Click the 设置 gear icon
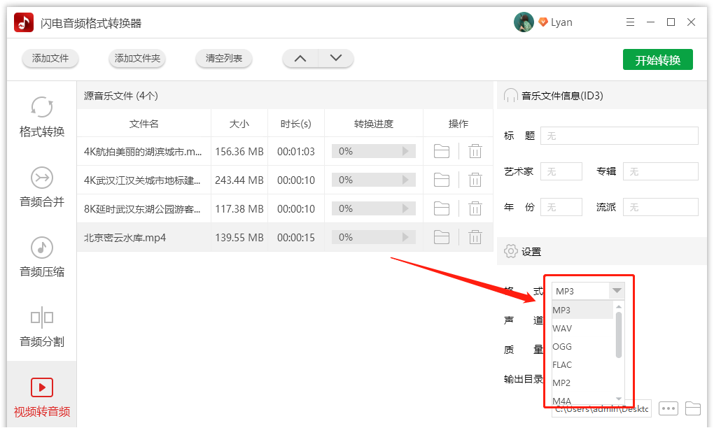714x428 pixels. click(x=510, y=251)
